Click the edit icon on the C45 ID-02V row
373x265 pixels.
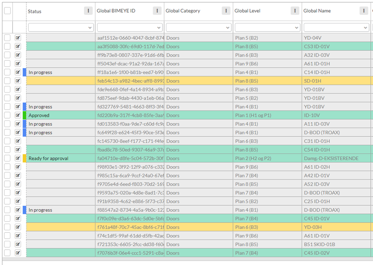pyautogui.click(x=18, y=253)
